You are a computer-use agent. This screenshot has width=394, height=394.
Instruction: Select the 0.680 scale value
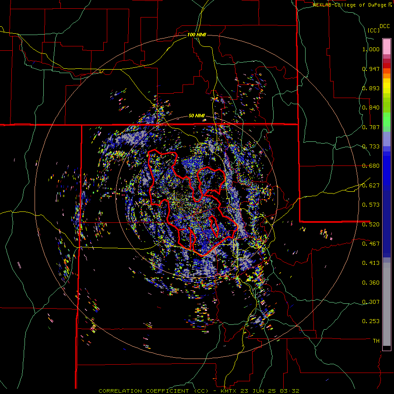pos(371,166)
